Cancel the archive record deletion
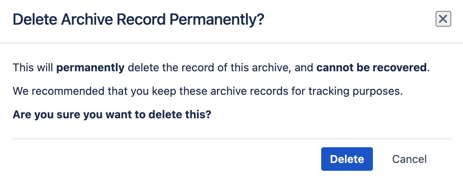 tap(409, 159)
